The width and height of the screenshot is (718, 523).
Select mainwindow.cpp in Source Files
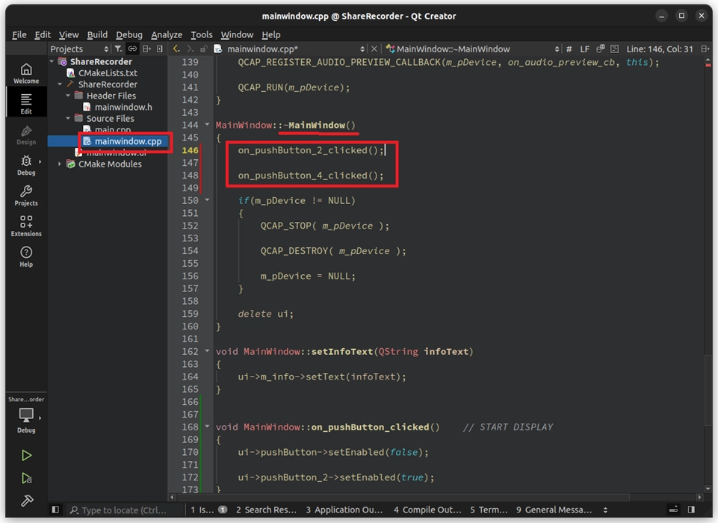[x=127, y=141]
